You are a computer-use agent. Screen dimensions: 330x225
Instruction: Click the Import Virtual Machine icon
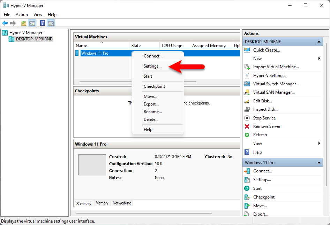(247, 67)
